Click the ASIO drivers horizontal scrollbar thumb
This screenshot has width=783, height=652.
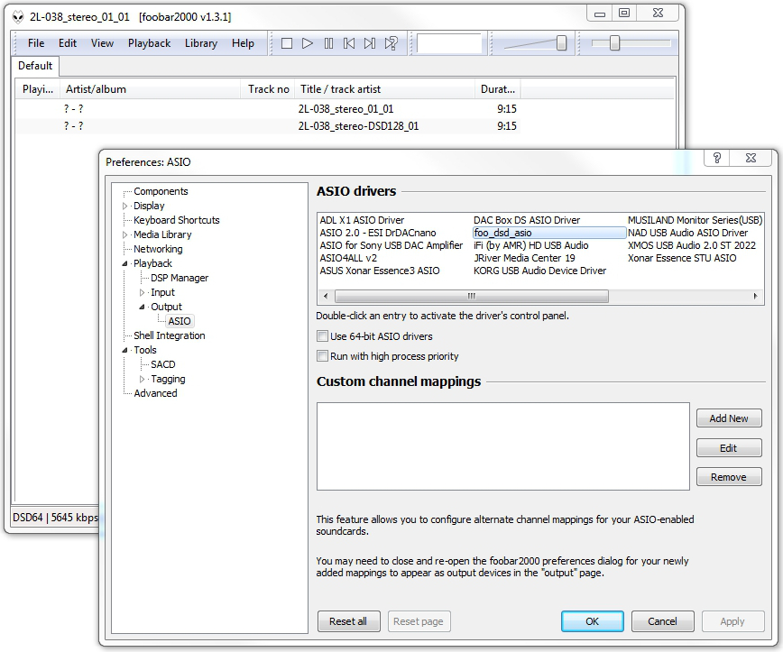pos(472,296)
